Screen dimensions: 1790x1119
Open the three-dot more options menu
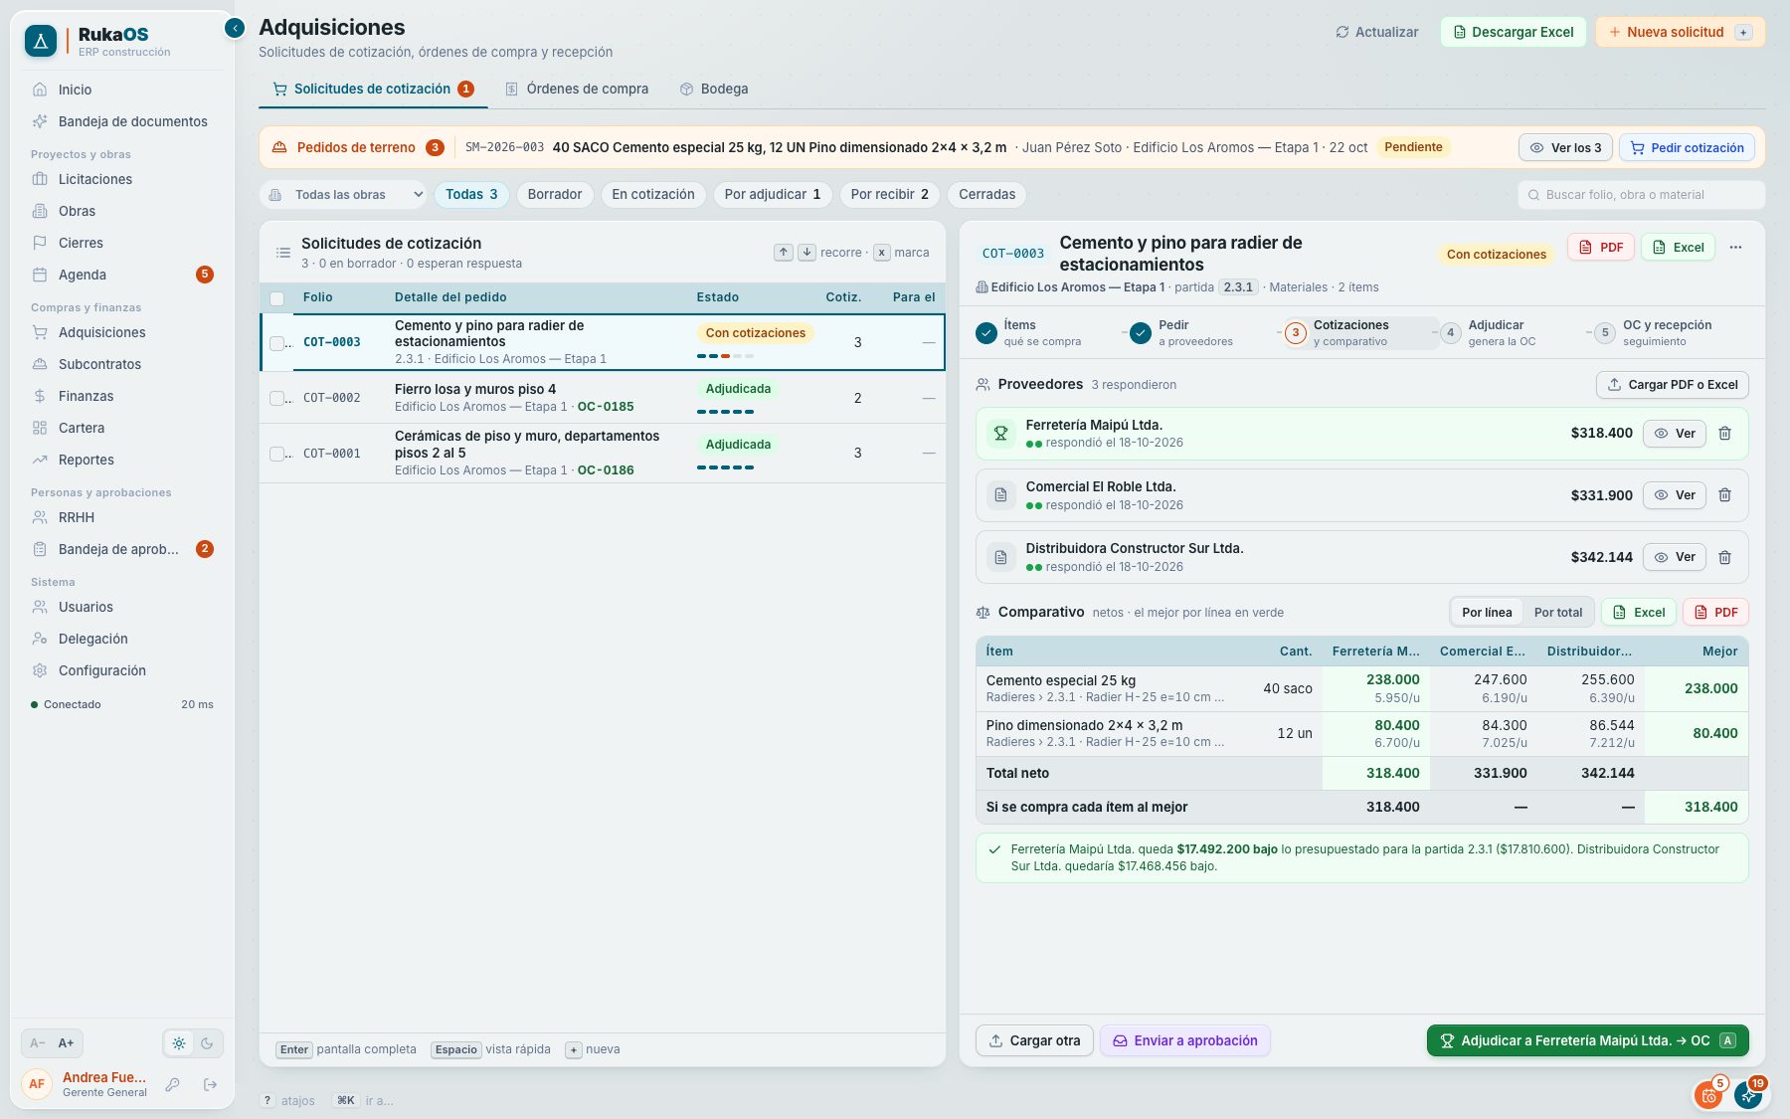(1735, 248)
